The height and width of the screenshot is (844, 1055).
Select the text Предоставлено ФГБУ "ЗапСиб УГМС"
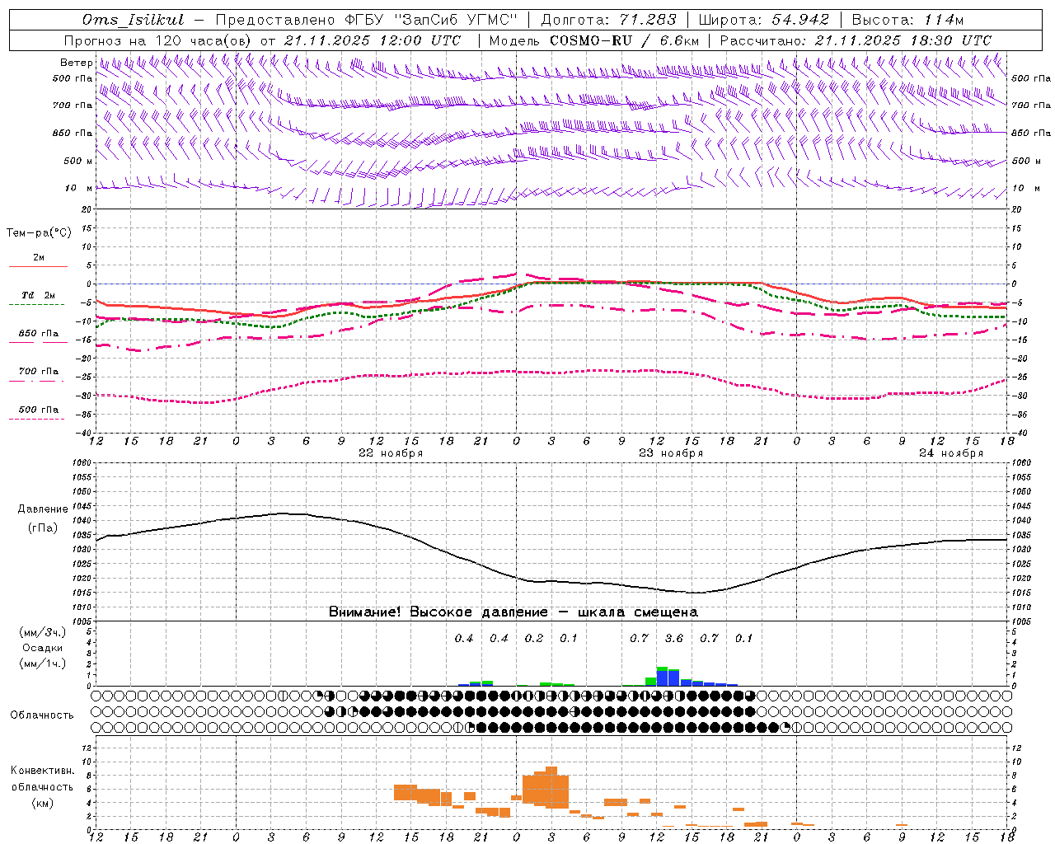click(x=367, y=20)
